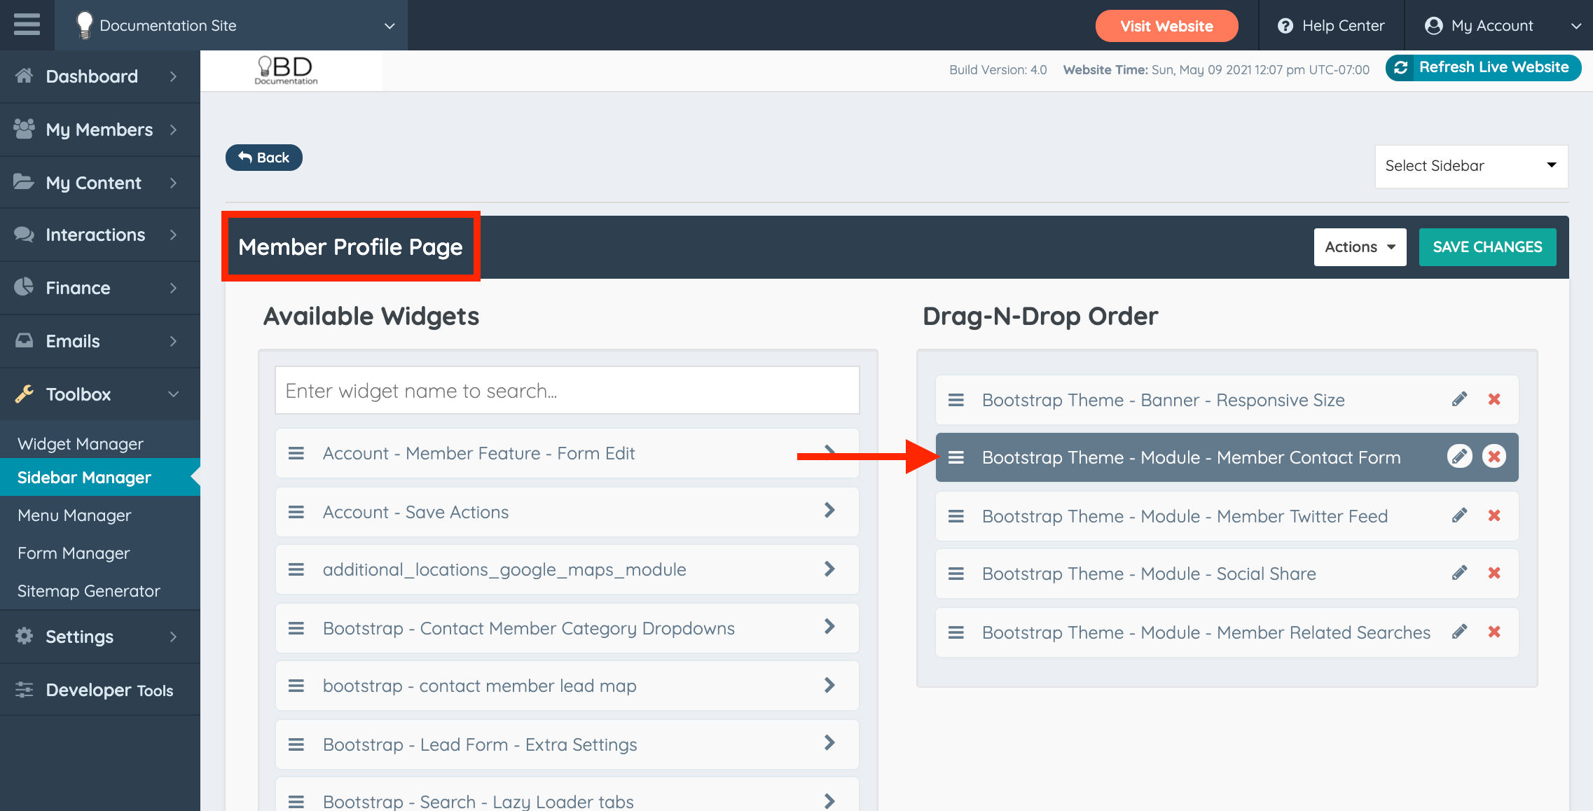Open Widget Manager in Toolbox submenu
Image resolution: width=1593 pixels, height=811 pixels.
pyautogui.click(x=80, y=443)
